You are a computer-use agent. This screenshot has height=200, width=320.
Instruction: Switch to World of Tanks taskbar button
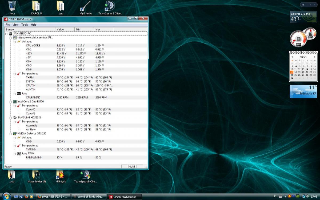tap(88, 197)
